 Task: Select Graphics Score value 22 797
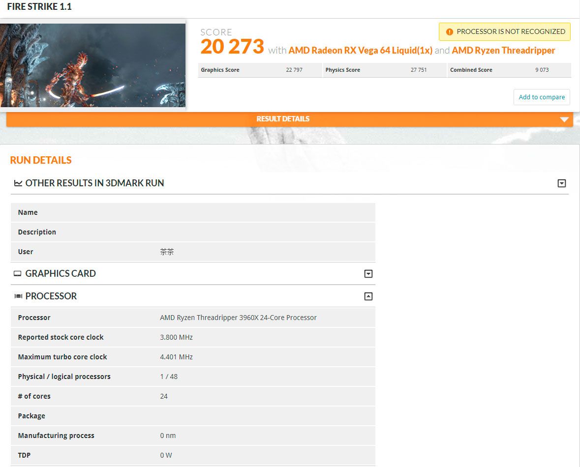[294, 70]
